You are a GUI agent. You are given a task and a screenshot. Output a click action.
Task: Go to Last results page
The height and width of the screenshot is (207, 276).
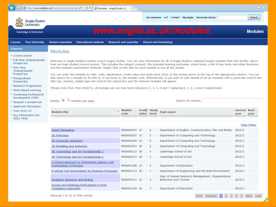pyautogui.click(x=258, y=196)
